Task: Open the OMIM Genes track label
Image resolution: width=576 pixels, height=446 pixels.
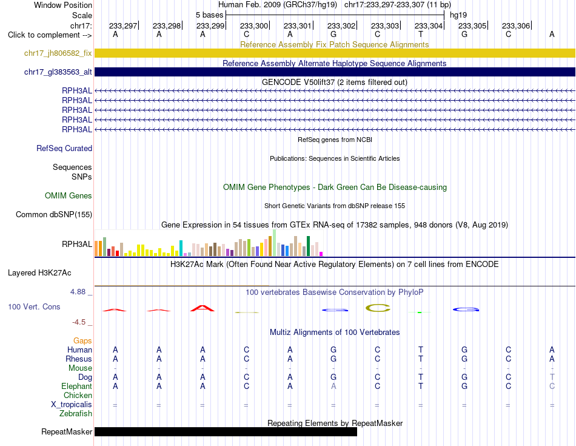Action: pyautogui.click(x=68, y=195)
